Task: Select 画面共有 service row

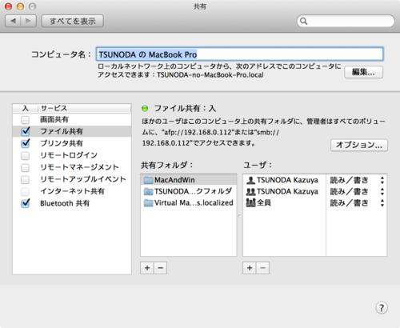Action: click(x=72, y=119)
